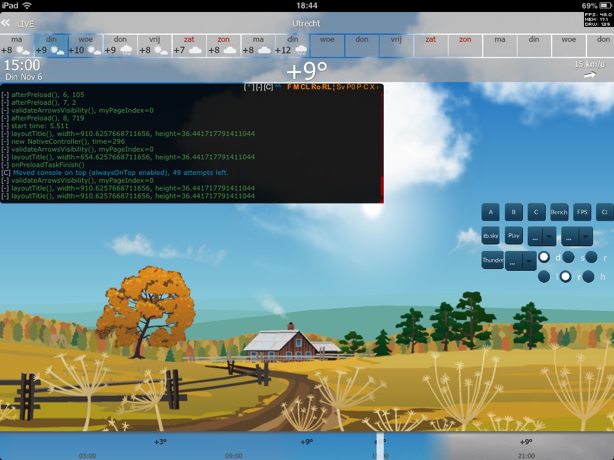Tap the Utrecht location title
Screen dimensions: 614x460
click(306, 23)
